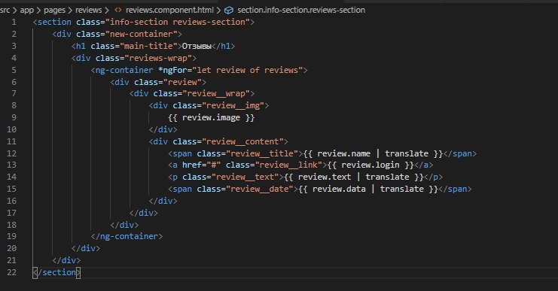Expand the chevron after 'reviews.component.html'
The image size is (558, 291).
(x=218, y=10)
